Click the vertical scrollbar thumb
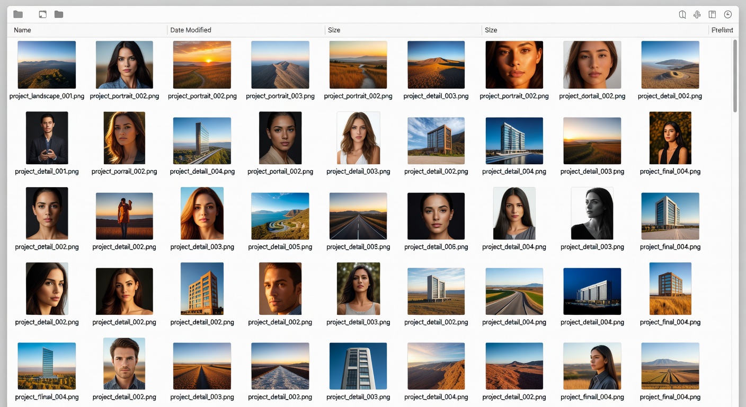This screenshot has height=407, width=746. 735,76
